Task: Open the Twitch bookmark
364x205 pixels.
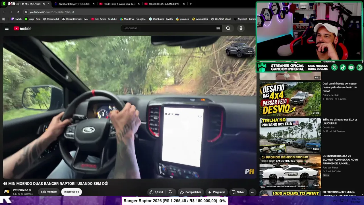Action: (x=16, y=19)
